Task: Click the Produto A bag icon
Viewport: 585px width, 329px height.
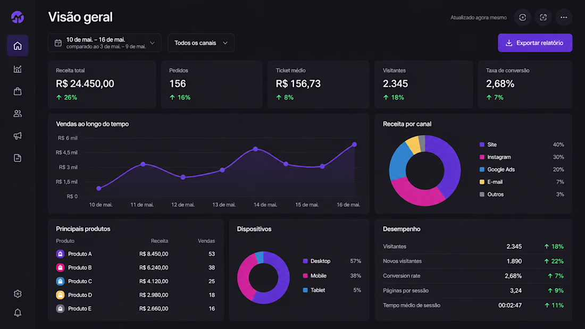Action: (60, 254)
